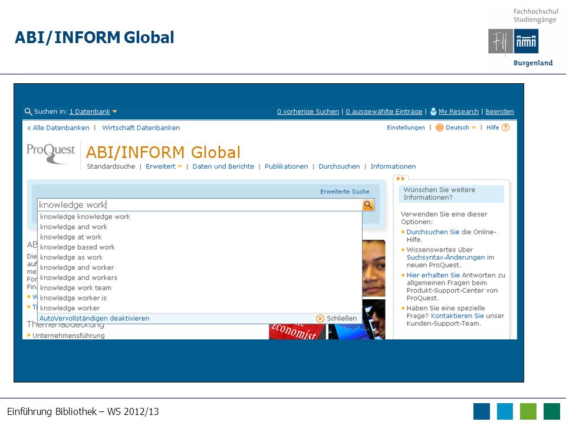This screenshot has height=425, width=566.
Task: Click the Hilfe question mark icon
Action: click(506, 127)
